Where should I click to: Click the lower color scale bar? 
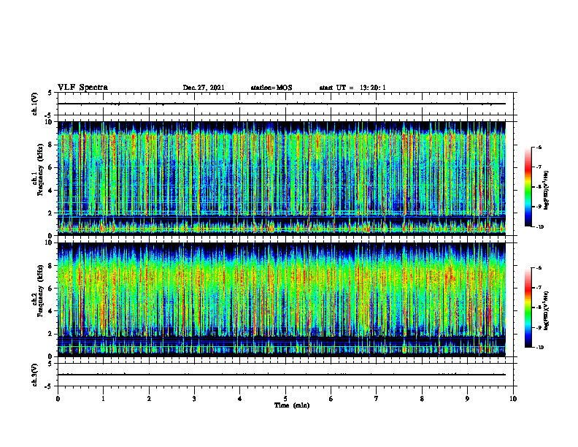[x=528, y=307]
